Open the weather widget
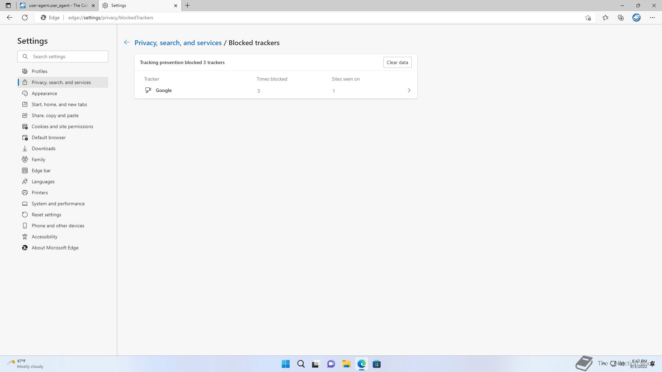The image size is (662, 372). [25, 364]
